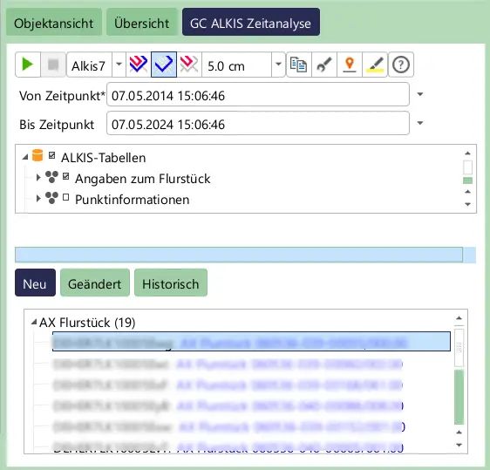The width and height of the screenshot is (490, 470).
Task: Click the green results list scrollbar thumb
Action: point(459,397)
